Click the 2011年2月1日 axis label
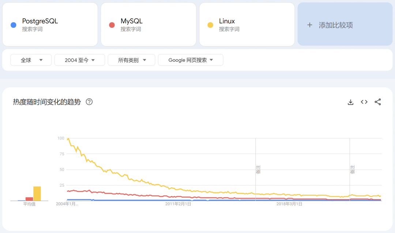 (178, 204)
